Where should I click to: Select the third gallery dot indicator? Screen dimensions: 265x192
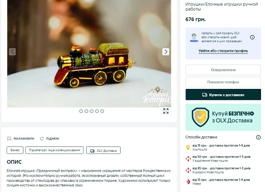point(91,111)
